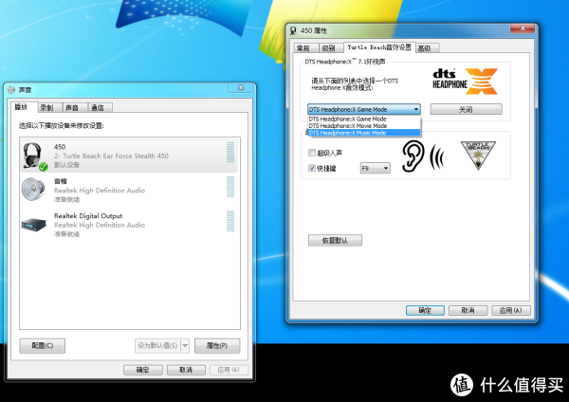The height and width of the screenshot is (402, 569).
Task: Click the sound window title bar speaker icon
Action: (x=11, y=90)
